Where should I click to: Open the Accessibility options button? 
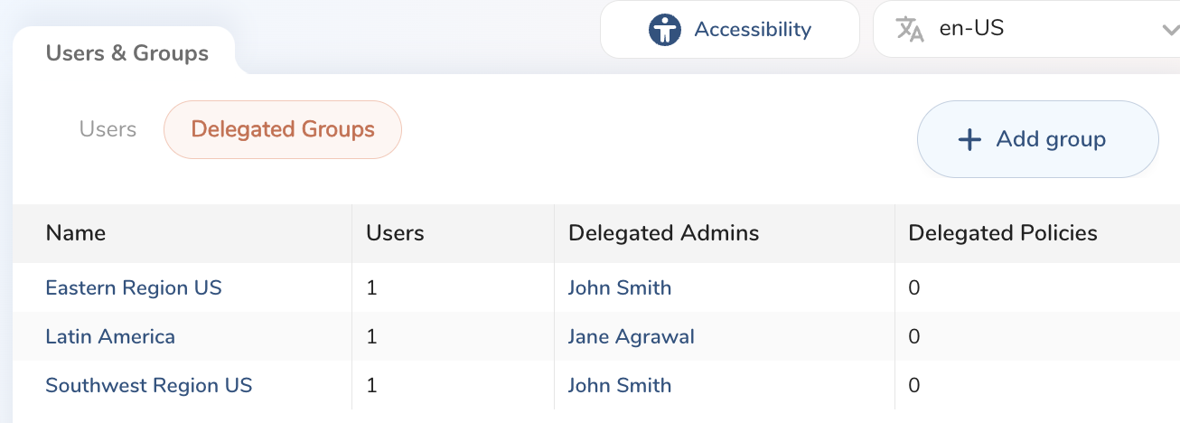(729, 30)
